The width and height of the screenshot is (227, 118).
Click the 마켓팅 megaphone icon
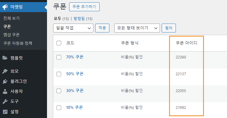point(5,7)
